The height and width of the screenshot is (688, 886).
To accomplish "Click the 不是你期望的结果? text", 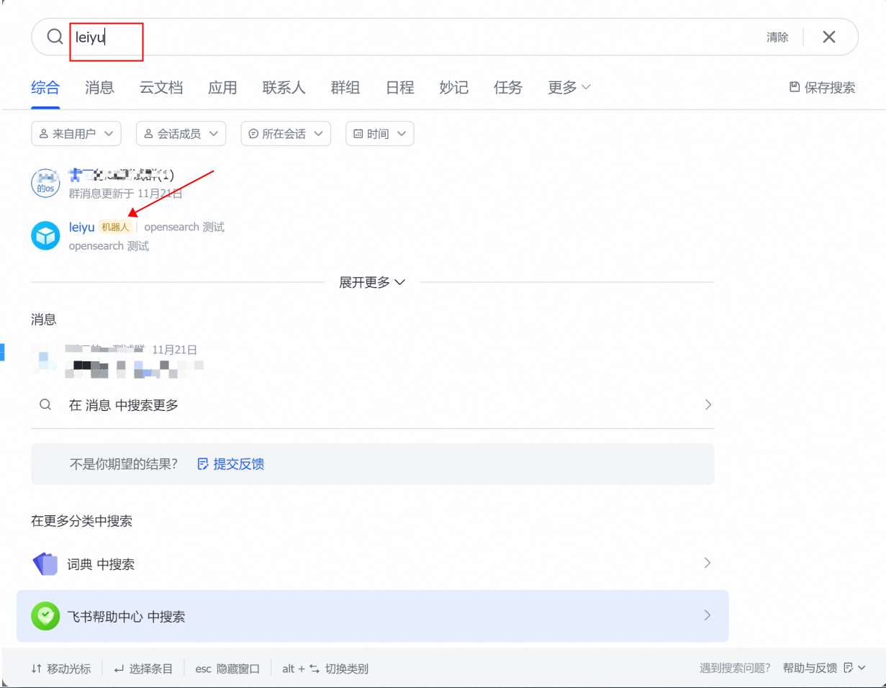I will [x=124, y=464].
